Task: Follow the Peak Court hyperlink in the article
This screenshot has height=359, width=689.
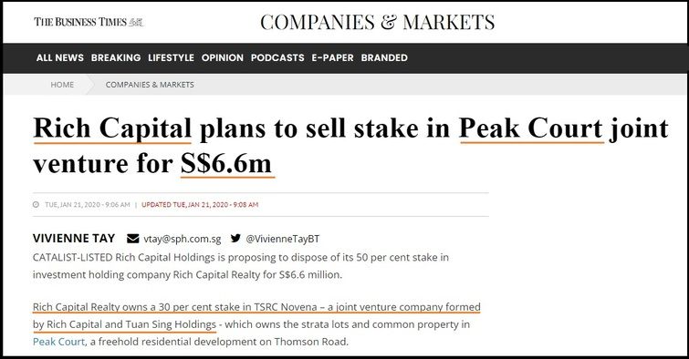Action: [59, 342]
